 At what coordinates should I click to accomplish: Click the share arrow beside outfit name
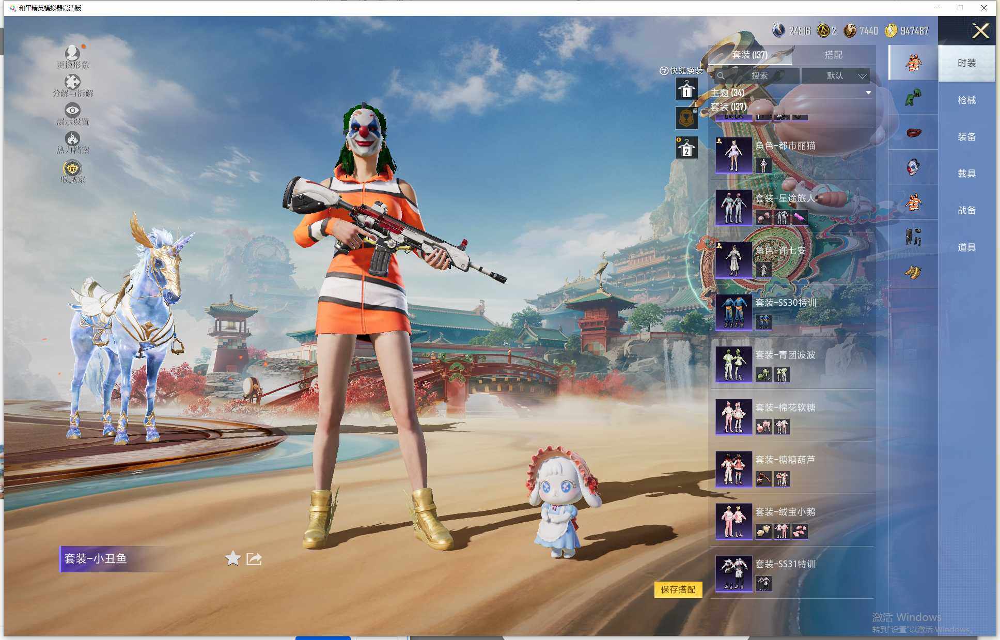(254, 558)
